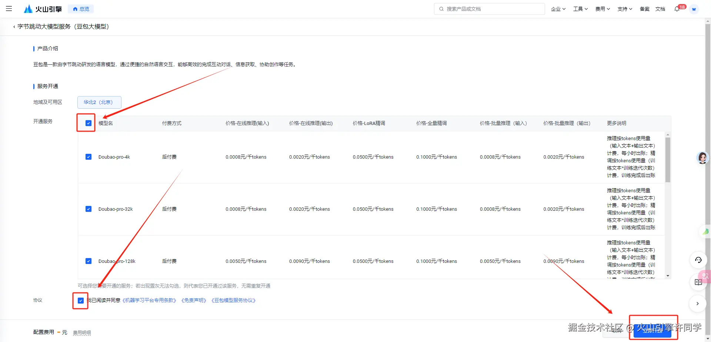Screen dimensions: 711x342
Task: Open the customer service headset widget
Action: click(698, 260)
